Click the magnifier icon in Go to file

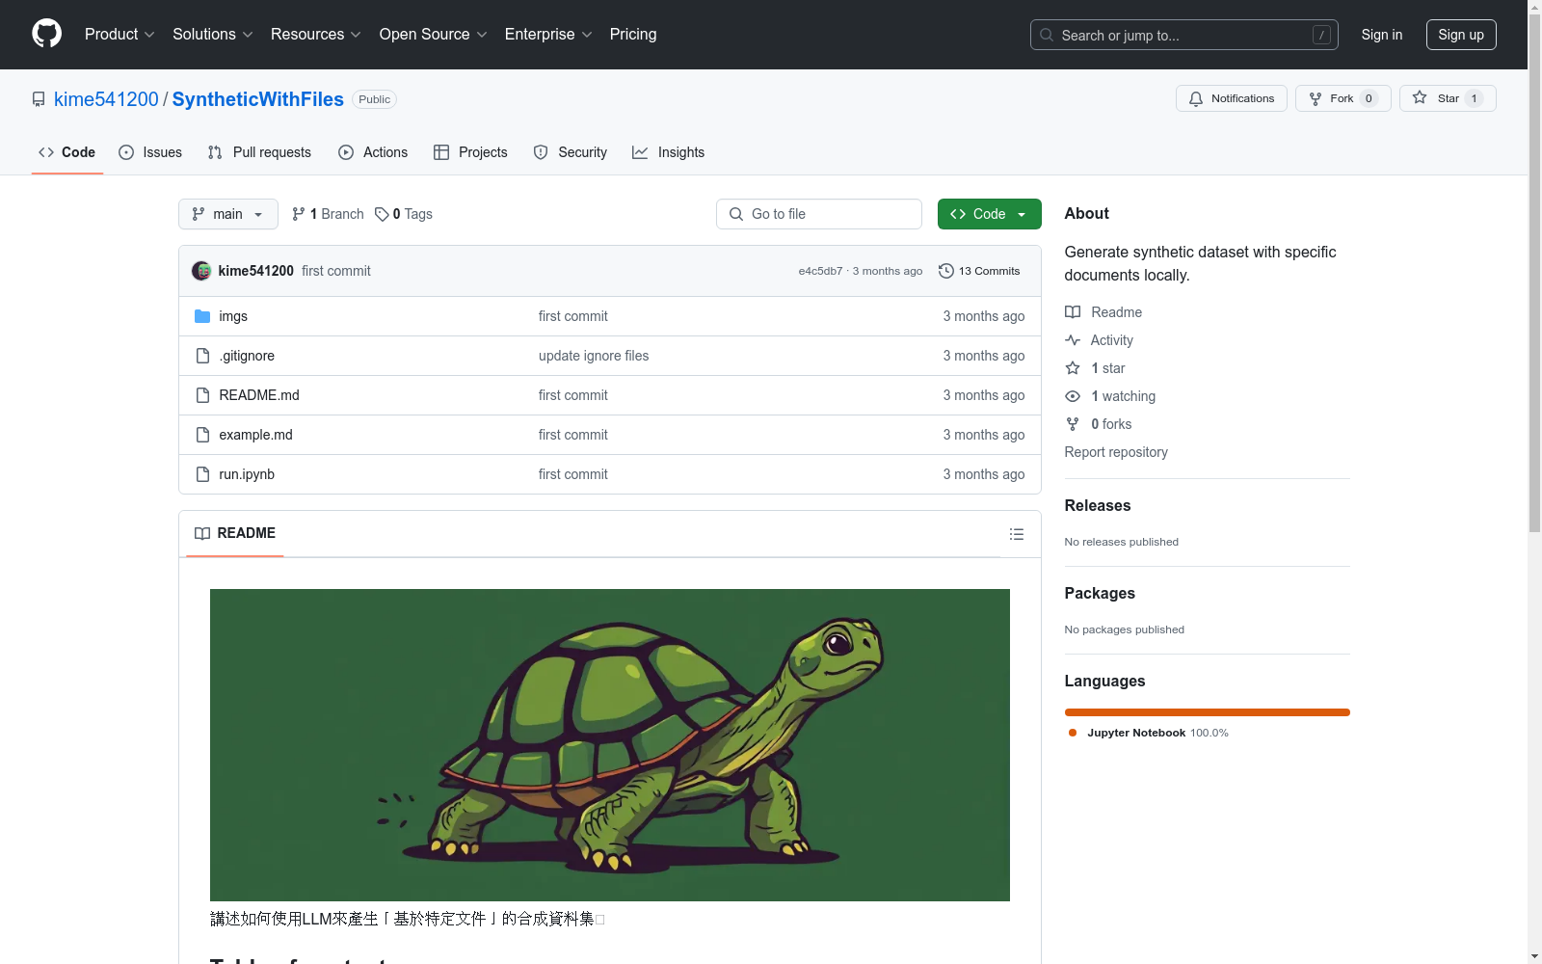pos(736,214)
